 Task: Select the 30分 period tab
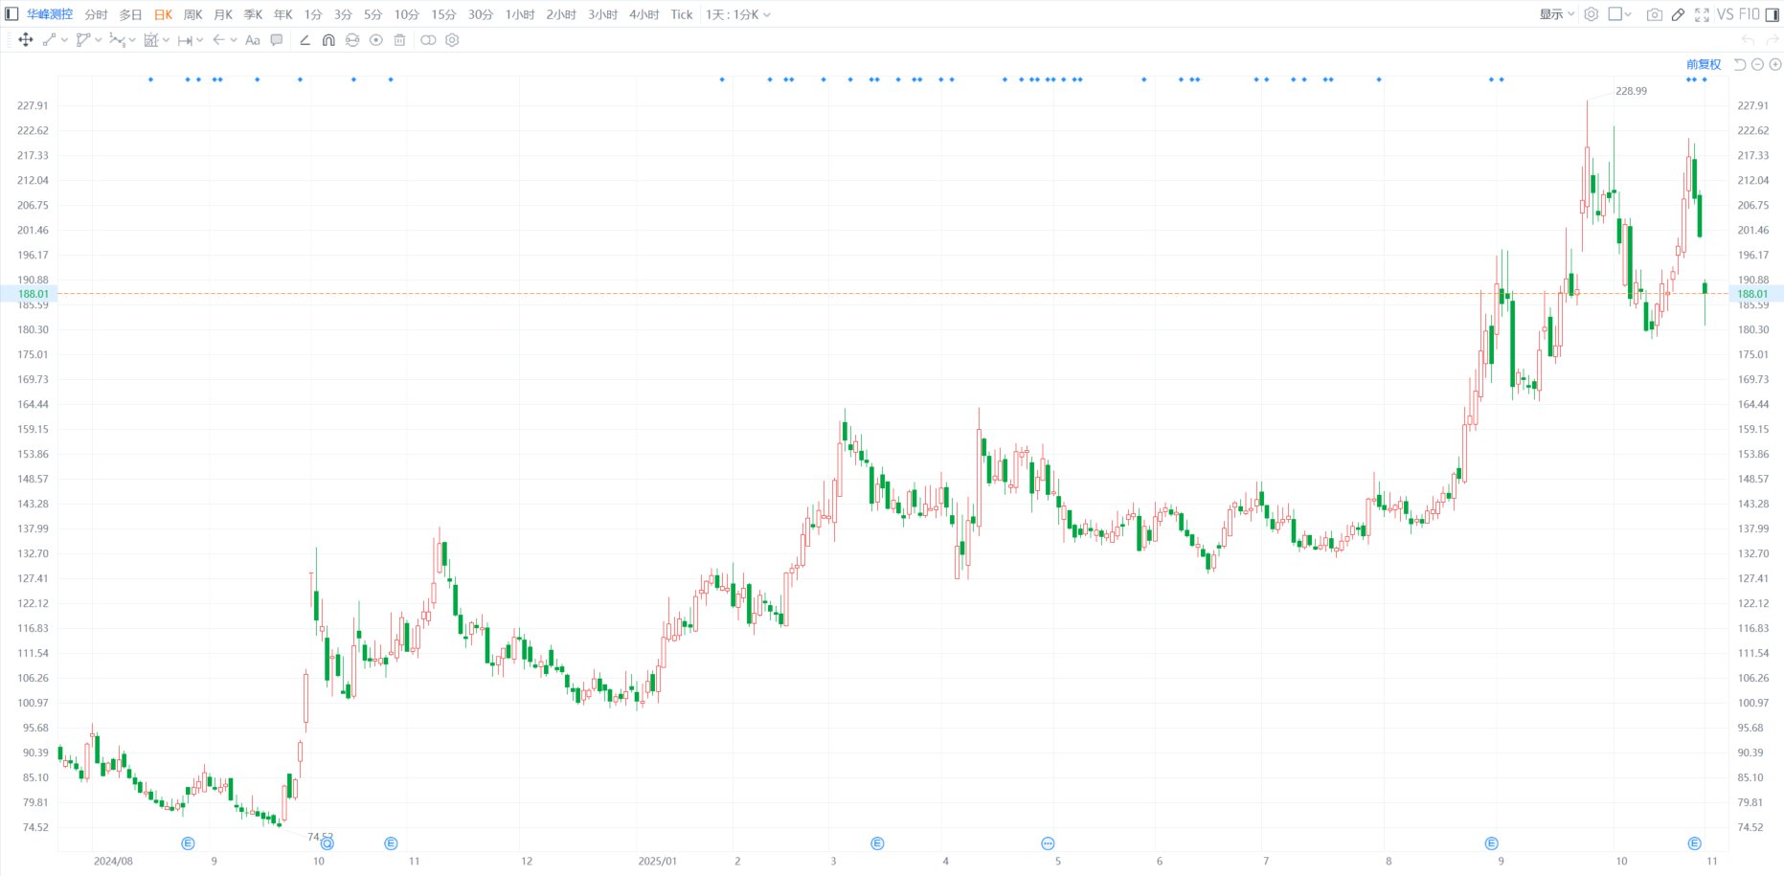481,14
